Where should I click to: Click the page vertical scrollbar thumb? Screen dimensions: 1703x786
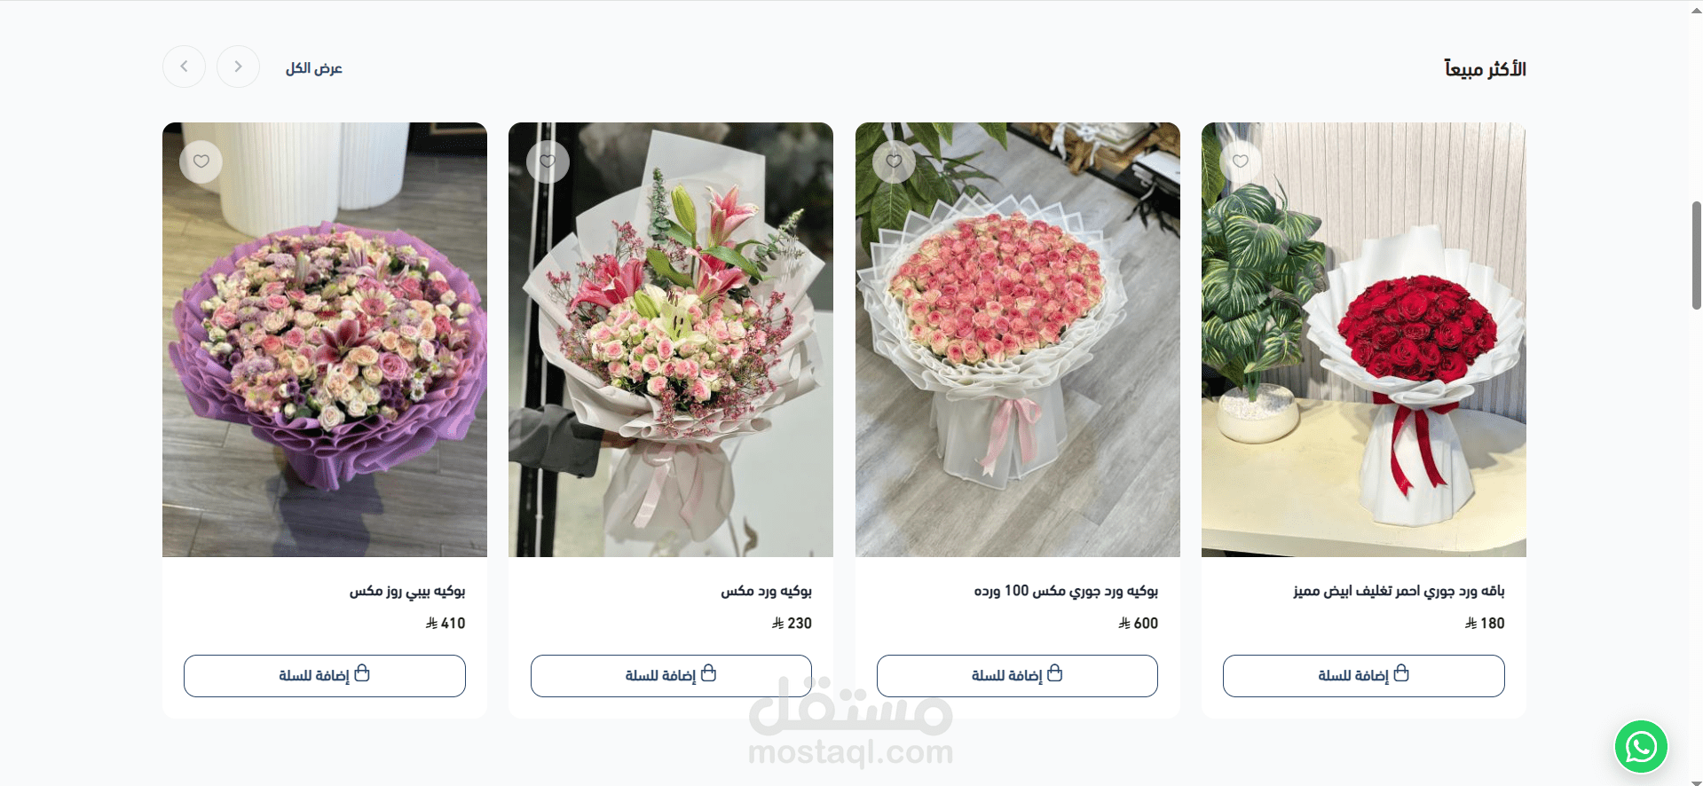1696,255
